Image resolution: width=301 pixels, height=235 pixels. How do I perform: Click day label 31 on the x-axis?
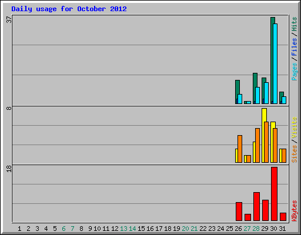(x=282, y=229)
